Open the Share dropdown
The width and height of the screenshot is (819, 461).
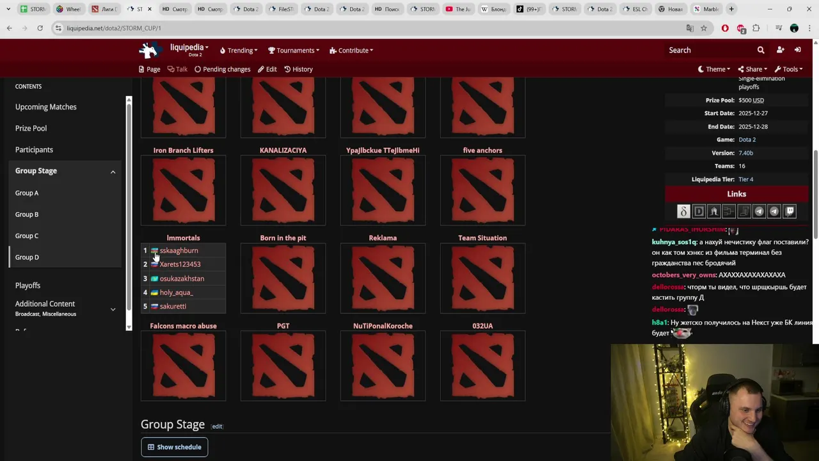point(752,69)
